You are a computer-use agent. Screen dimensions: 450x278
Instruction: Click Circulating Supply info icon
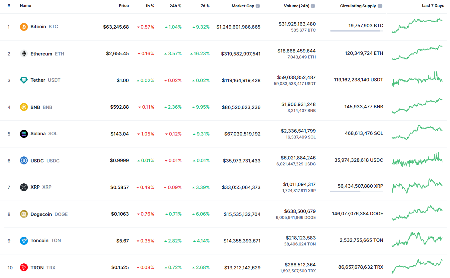click(x=380, y=6)
